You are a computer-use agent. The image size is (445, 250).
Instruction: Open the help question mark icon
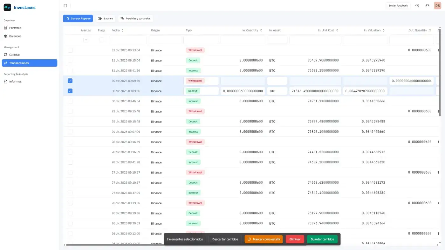tap(417, 5)
